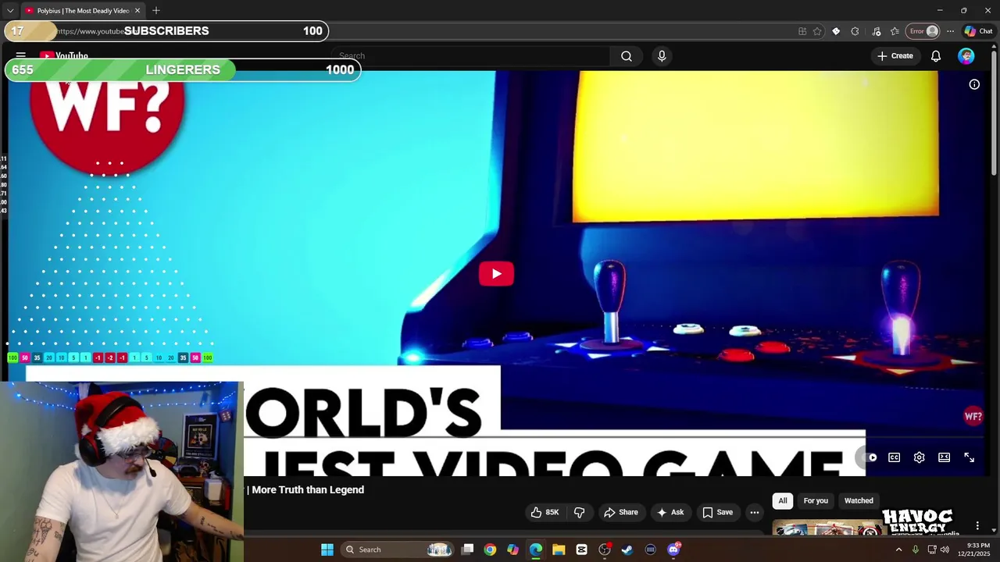Open the YouTube account avatar menu

pyautogui.click(x=966, y=56)
